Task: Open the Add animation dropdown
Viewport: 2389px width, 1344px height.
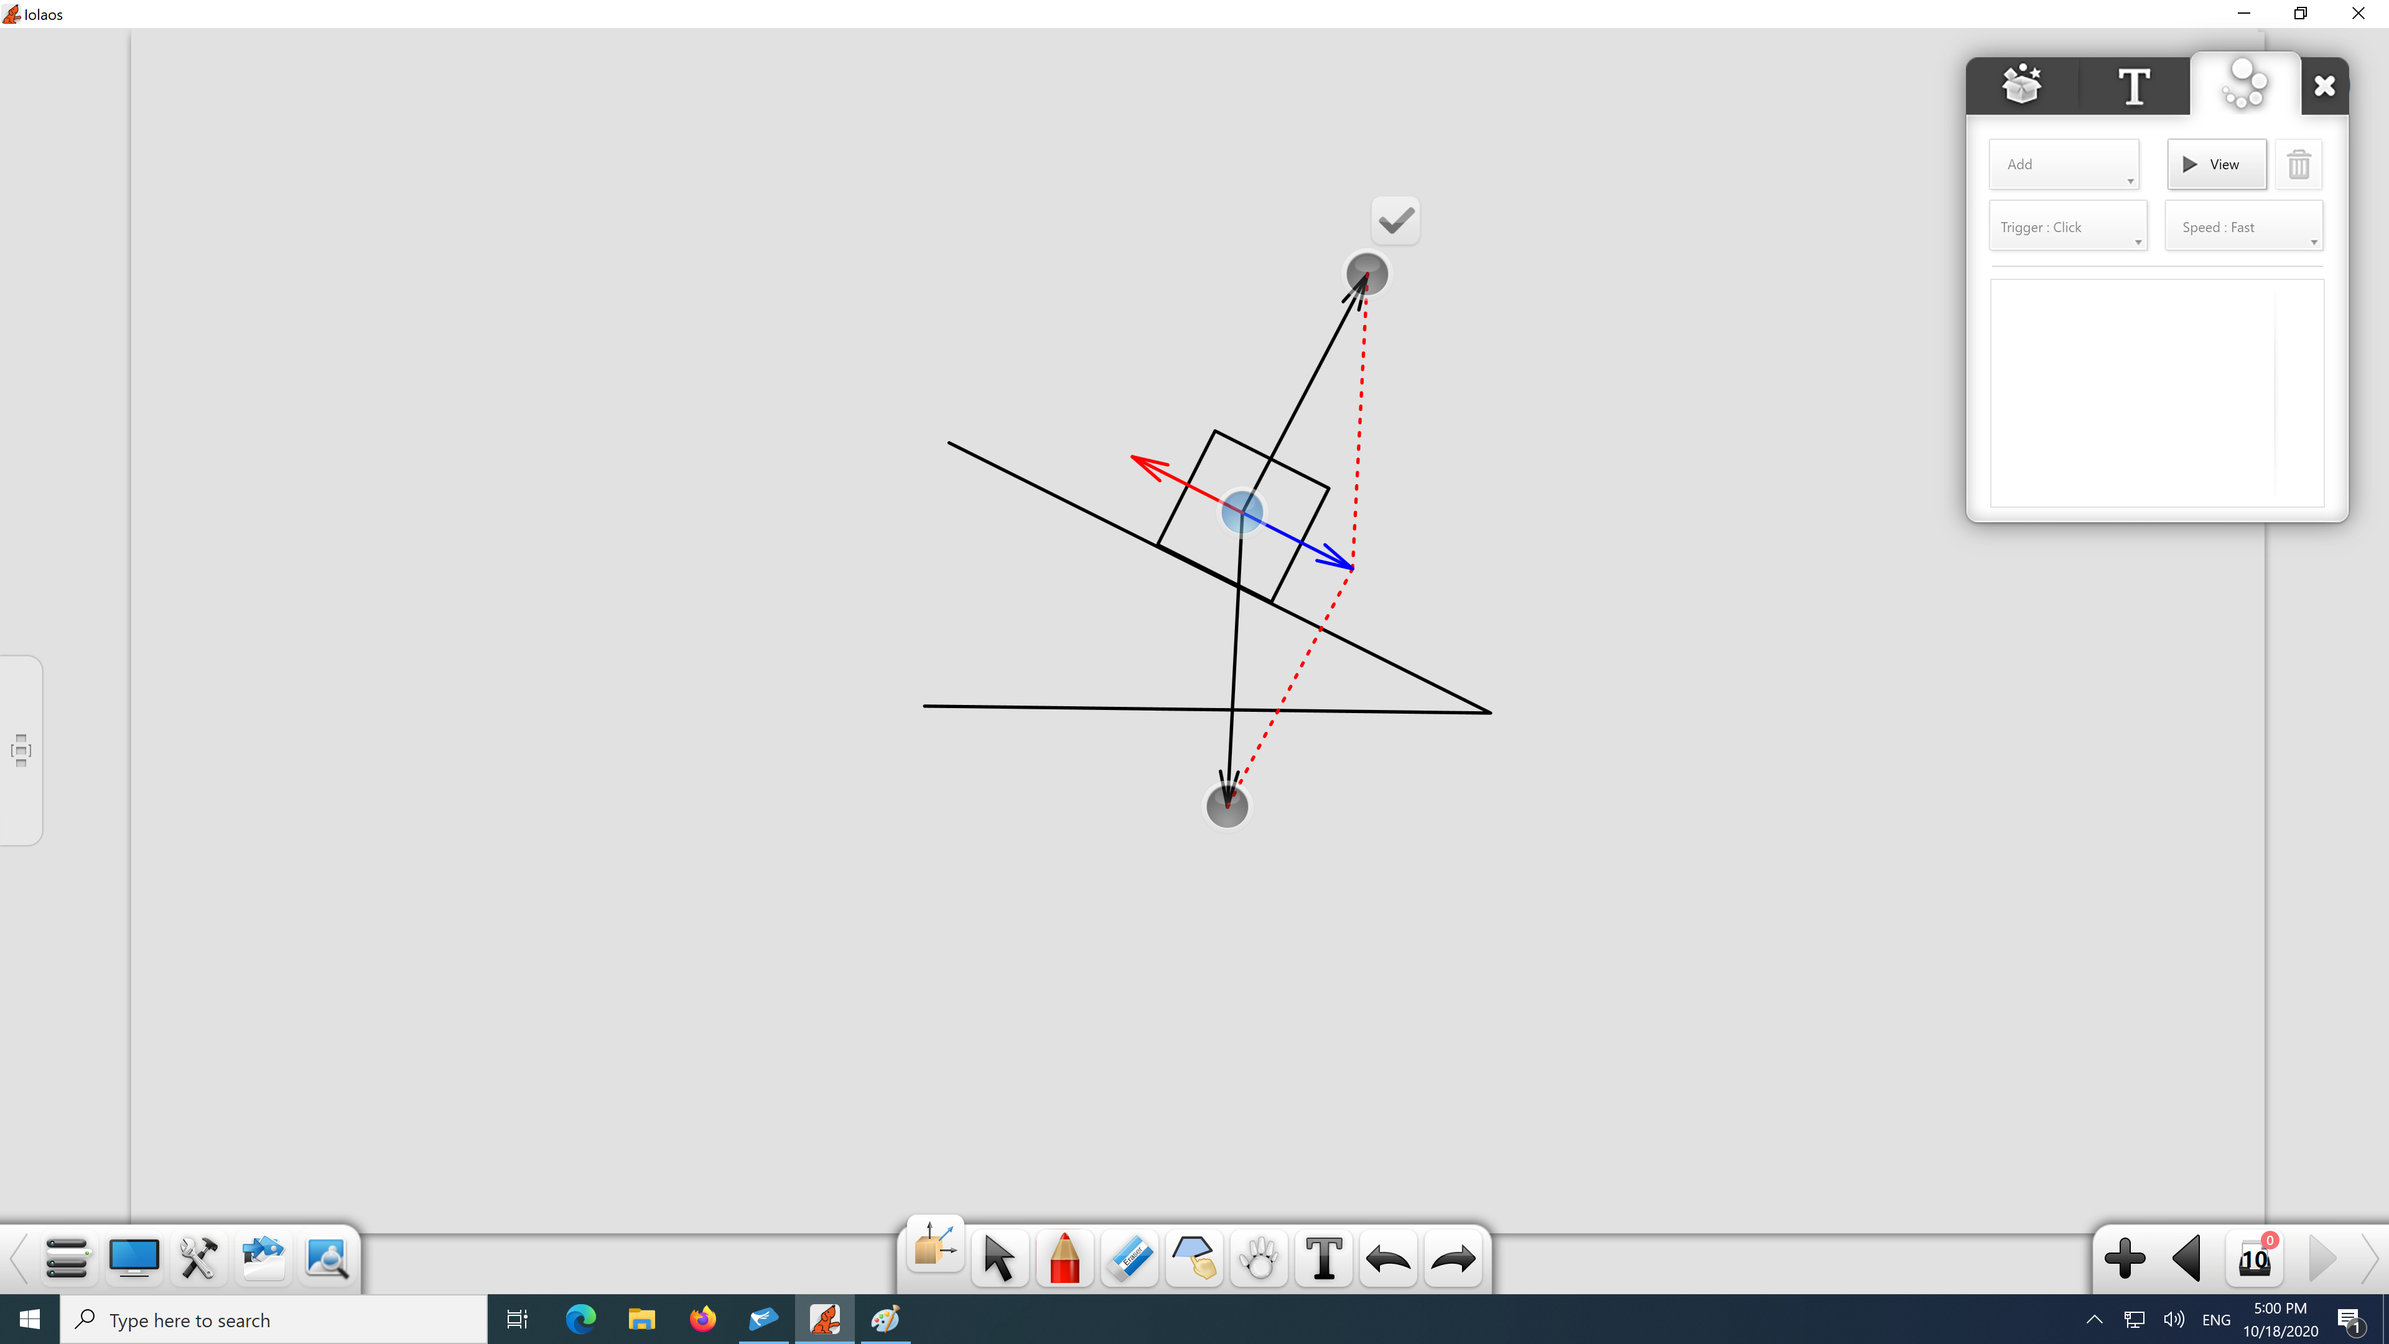Action: tap(2064, 165)
